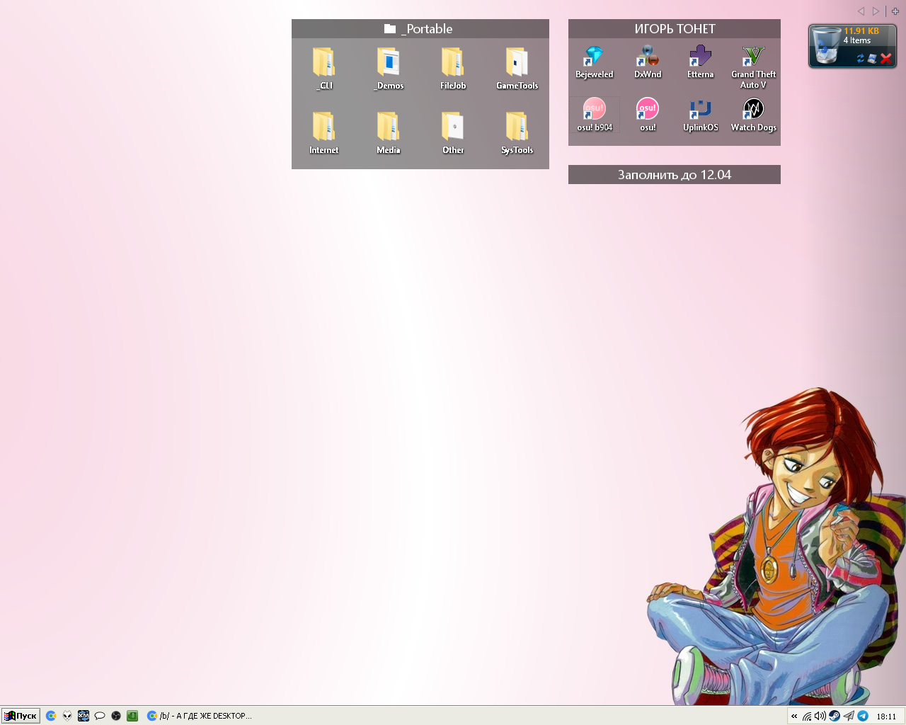Launch the Etterna shortcut
This screenshot has width=906, height=725.
(x=701, y=62)
